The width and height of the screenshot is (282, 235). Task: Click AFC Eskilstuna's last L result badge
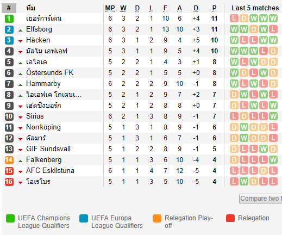tap(273, 171)
